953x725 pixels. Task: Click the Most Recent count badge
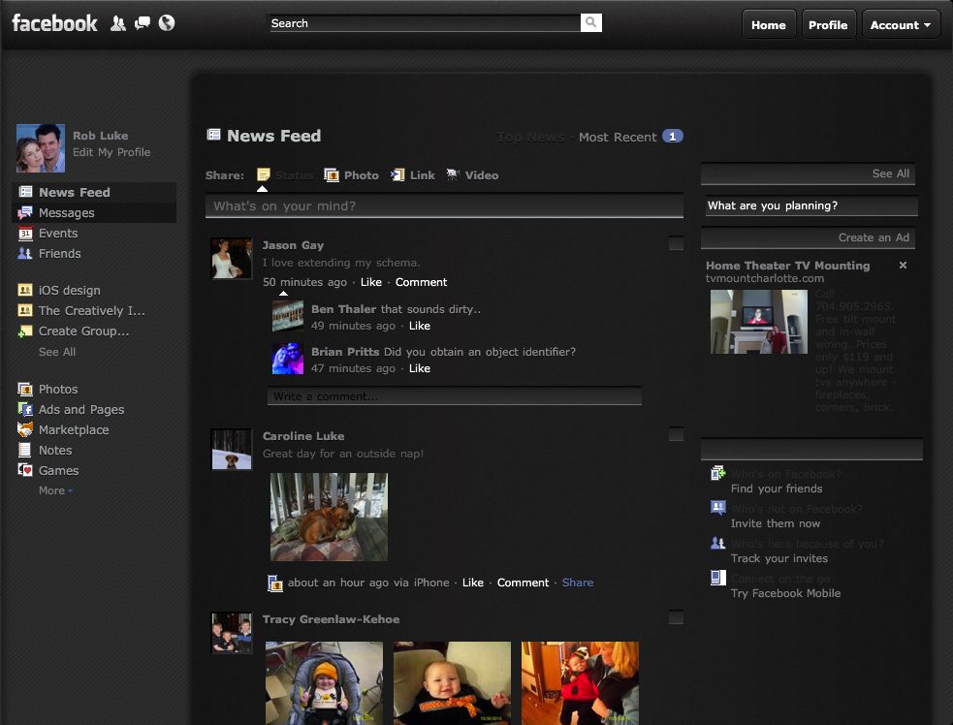click(x=672, y=137)
